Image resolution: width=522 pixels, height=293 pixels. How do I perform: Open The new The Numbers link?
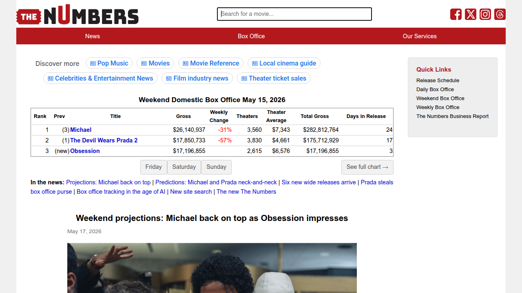pyautogui.click(x=246, y=192)
